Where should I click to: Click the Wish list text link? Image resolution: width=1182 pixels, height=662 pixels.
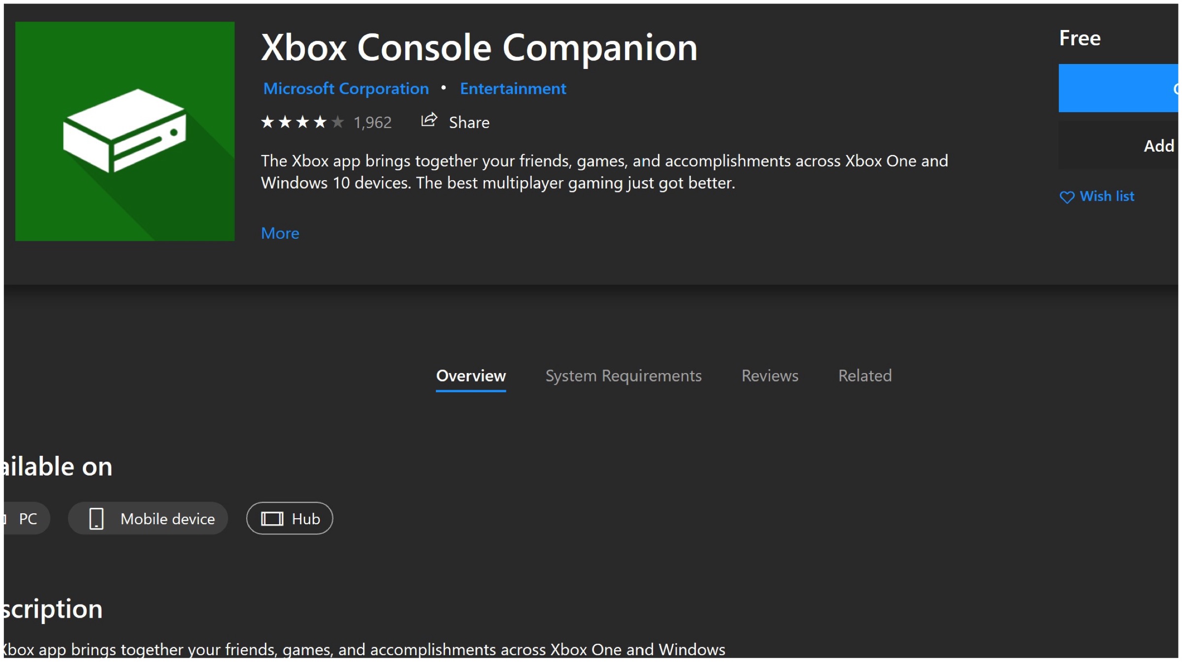[x=1107, y=196]
